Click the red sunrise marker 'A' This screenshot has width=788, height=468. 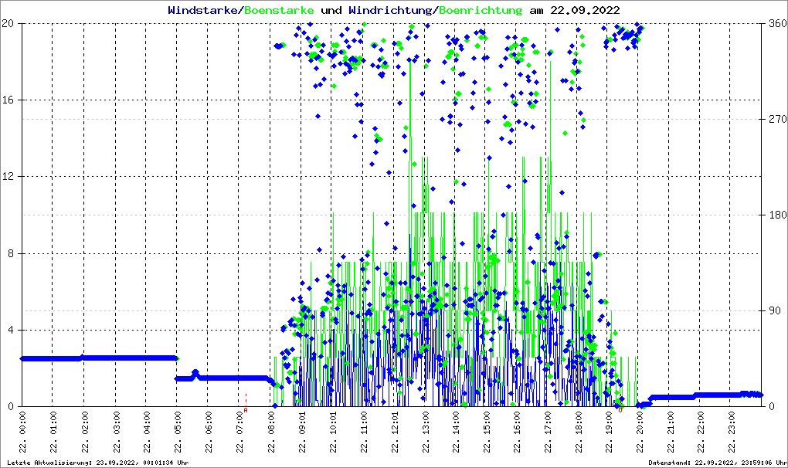click(x=246, y=410)
